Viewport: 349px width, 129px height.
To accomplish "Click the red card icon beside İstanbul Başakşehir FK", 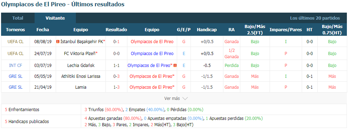I will (x=58, y=42).
